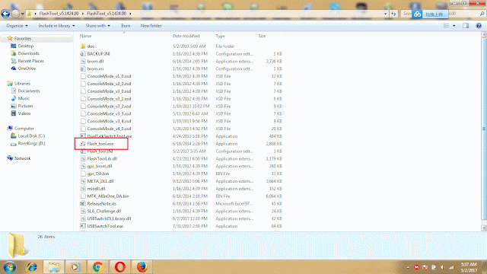Select gps_DA.bin file name

pyautogui.click(x=98, y=174)
